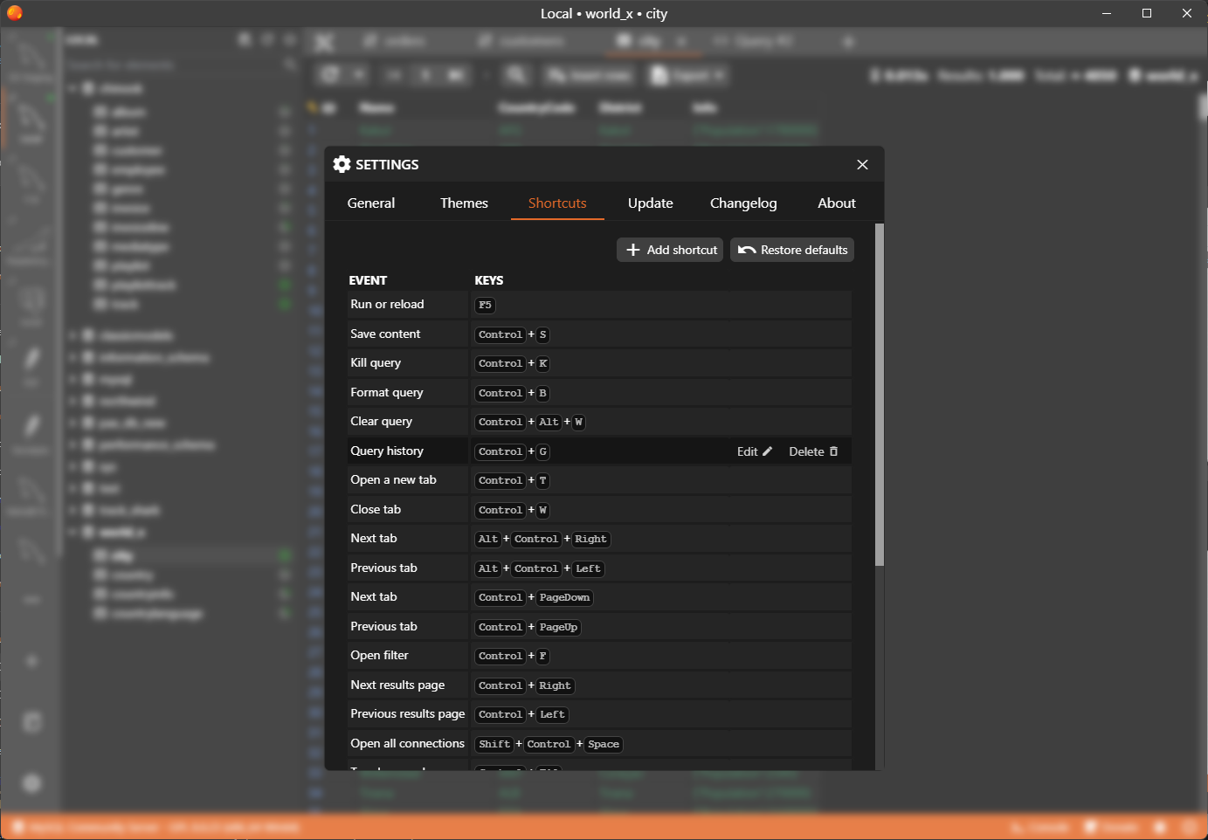1208x840 pixels.
Task: Click the Edit pencil icon on Query history row
Action: 766,451
